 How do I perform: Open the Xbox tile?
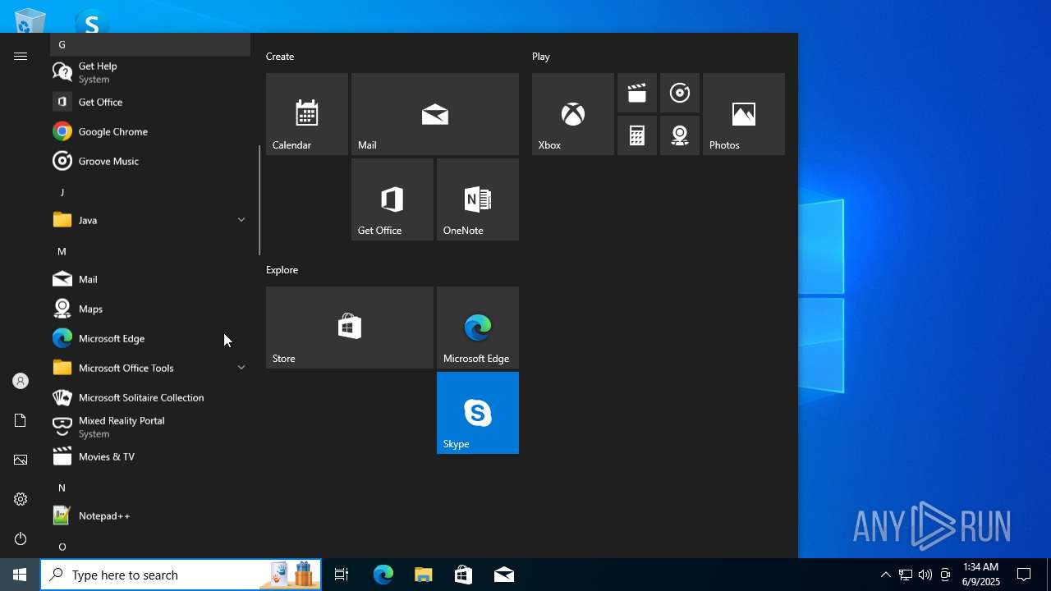coord(573,114)
